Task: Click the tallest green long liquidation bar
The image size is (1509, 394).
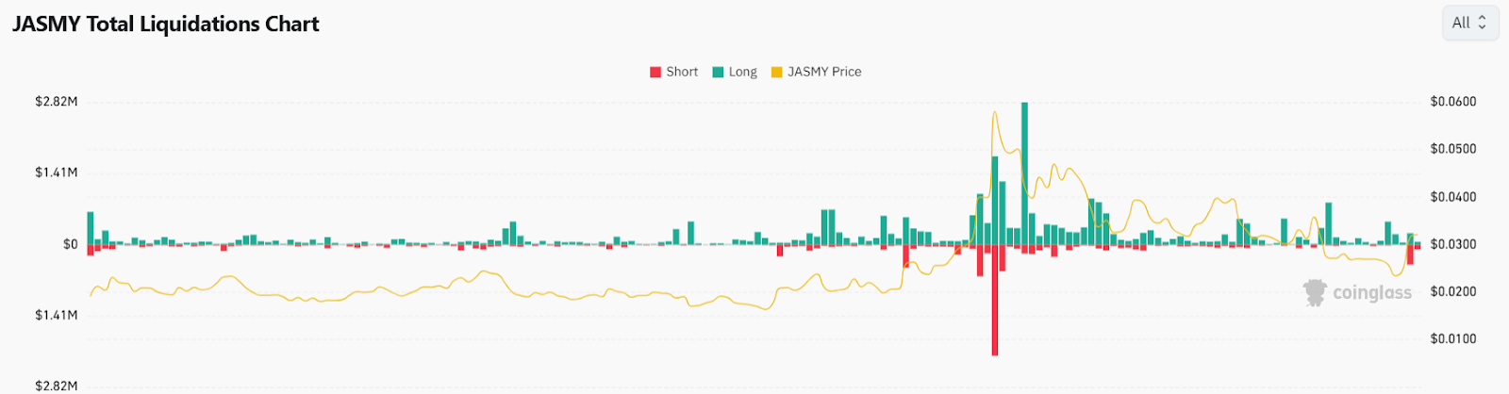Action: click(x=1024, y=173)
